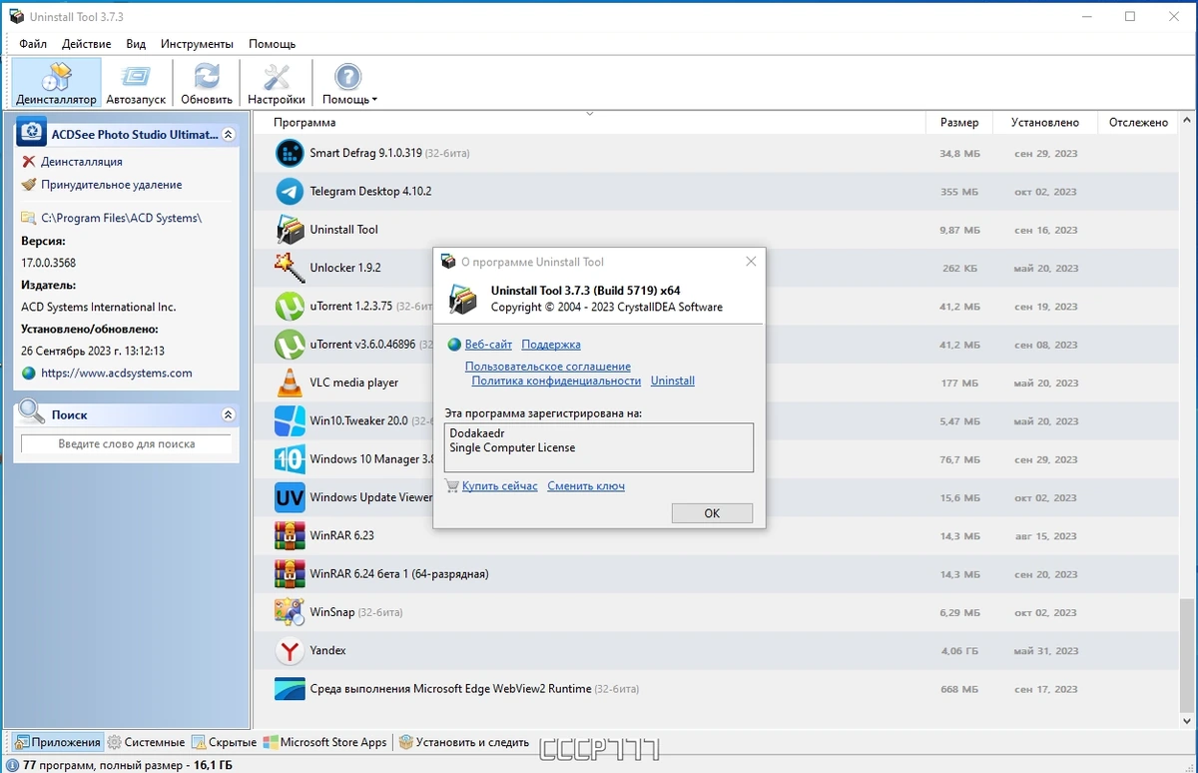Viewport: 1198px width, 773px height.
Task: Sort by the Программа column header
Action: (x=589, y=123)
